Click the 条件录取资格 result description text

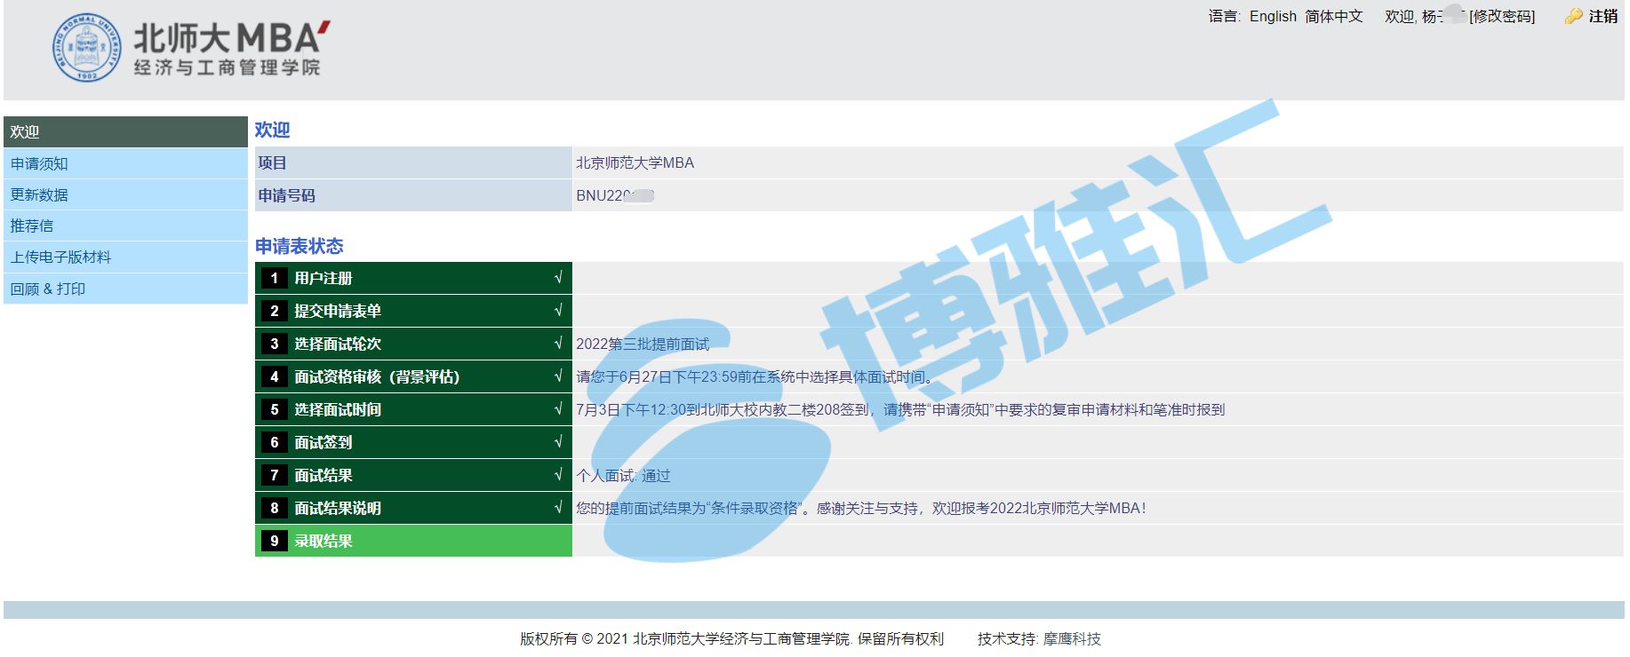click(x=861, y=509)
